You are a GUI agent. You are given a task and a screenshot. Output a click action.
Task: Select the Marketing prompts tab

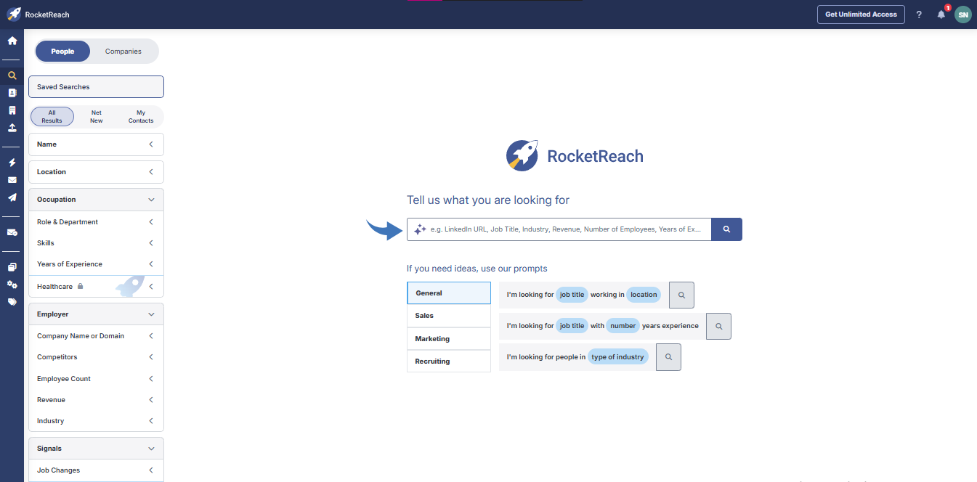pyautogui.click(x=449, y=339)
